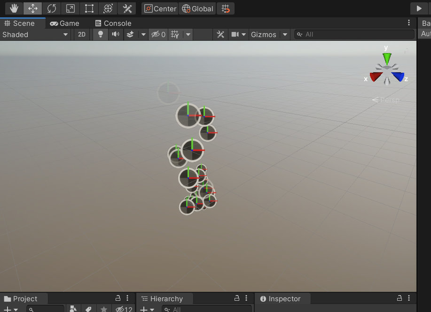Search by label in Project panel
This screenshot has width=431, height=312.
(x=88, y=309)
